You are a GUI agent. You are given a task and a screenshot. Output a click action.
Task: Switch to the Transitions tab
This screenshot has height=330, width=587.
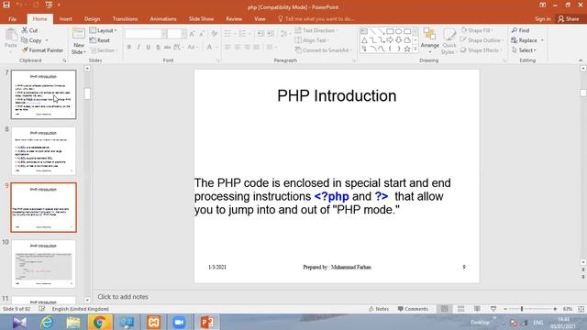(x=125, y=18)
